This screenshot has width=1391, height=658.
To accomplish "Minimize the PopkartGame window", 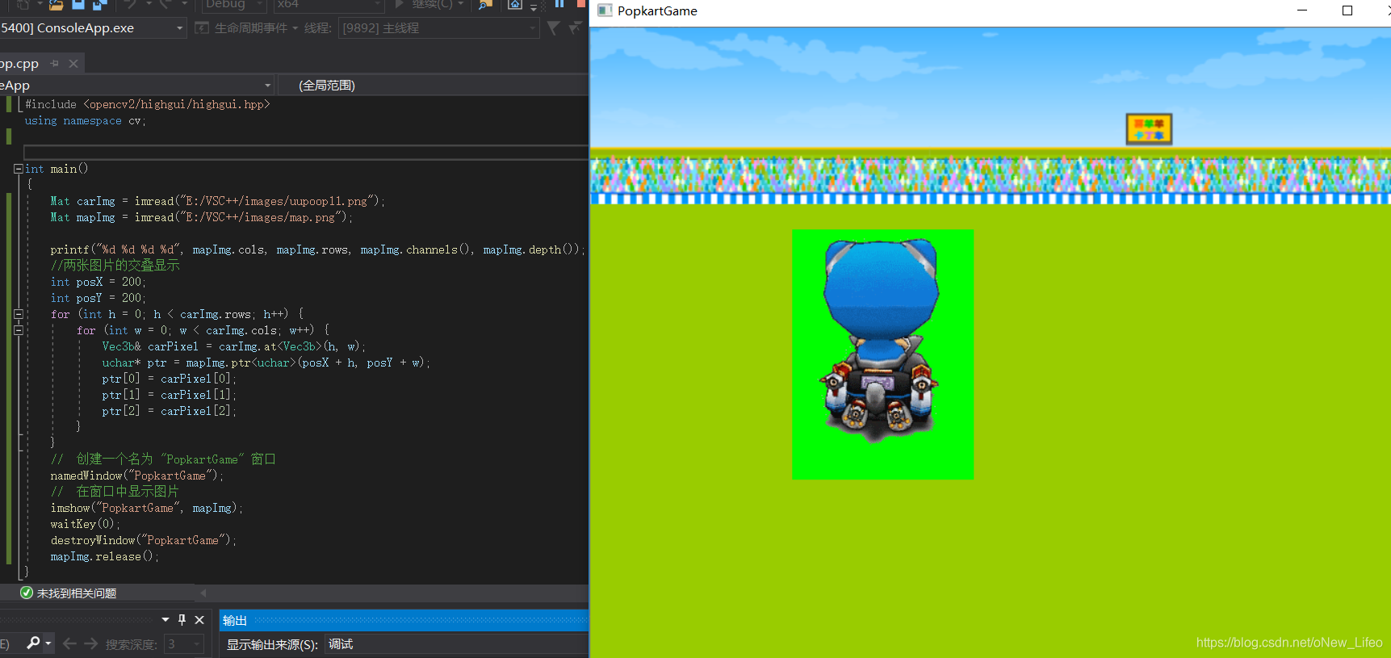I will pos(1301,10).
